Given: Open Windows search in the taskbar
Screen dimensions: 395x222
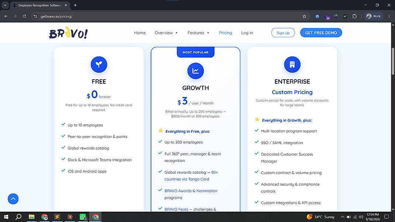Looking at the screenshot, I should 18,217.
